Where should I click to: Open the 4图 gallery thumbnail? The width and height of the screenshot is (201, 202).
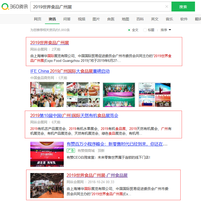tap(155, 94)
